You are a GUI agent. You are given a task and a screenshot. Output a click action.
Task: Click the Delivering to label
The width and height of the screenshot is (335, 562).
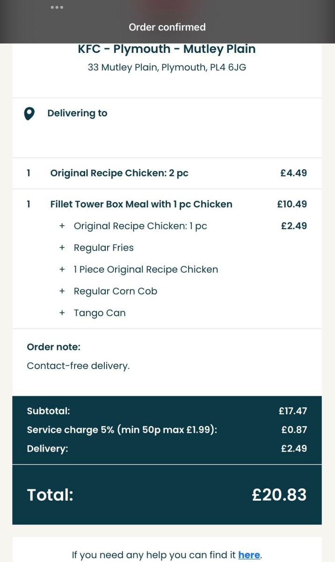77,113
